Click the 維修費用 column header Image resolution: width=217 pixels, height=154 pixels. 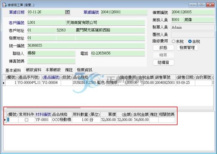point(128,78)
